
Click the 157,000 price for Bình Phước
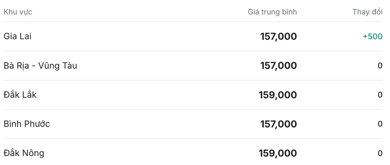click(279, 124)
